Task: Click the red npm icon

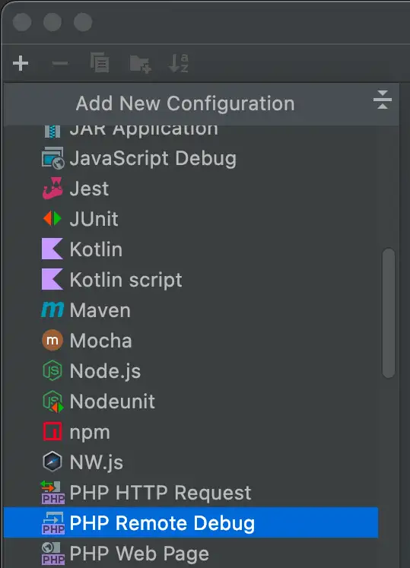Action: pyautogui.click(x=52, y=431)
